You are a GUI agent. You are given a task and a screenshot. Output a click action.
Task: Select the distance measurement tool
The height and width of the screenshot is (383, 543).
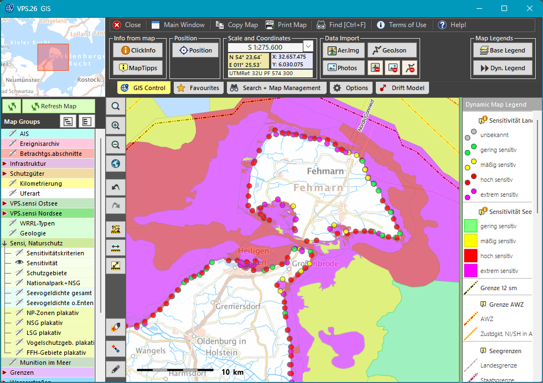point(116,247)
